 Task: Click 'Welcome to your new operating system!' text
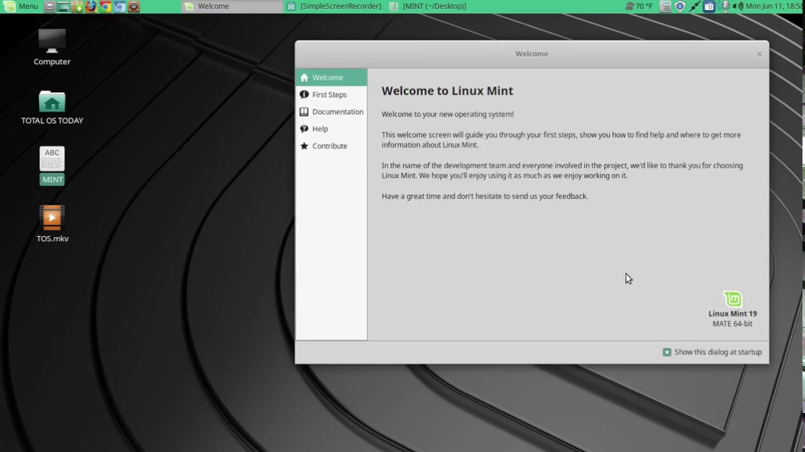448,114
